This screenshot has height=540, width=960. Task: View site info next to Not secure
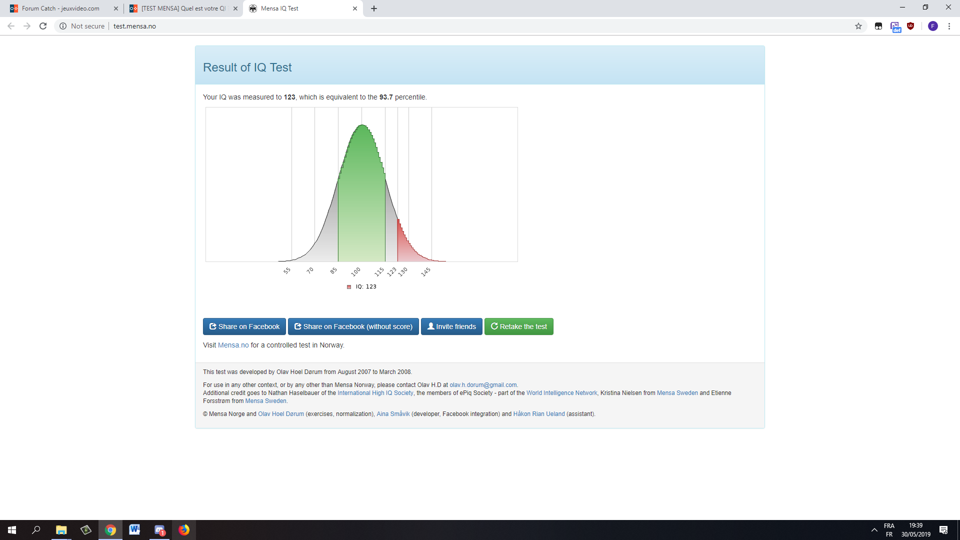pos(63,26)
